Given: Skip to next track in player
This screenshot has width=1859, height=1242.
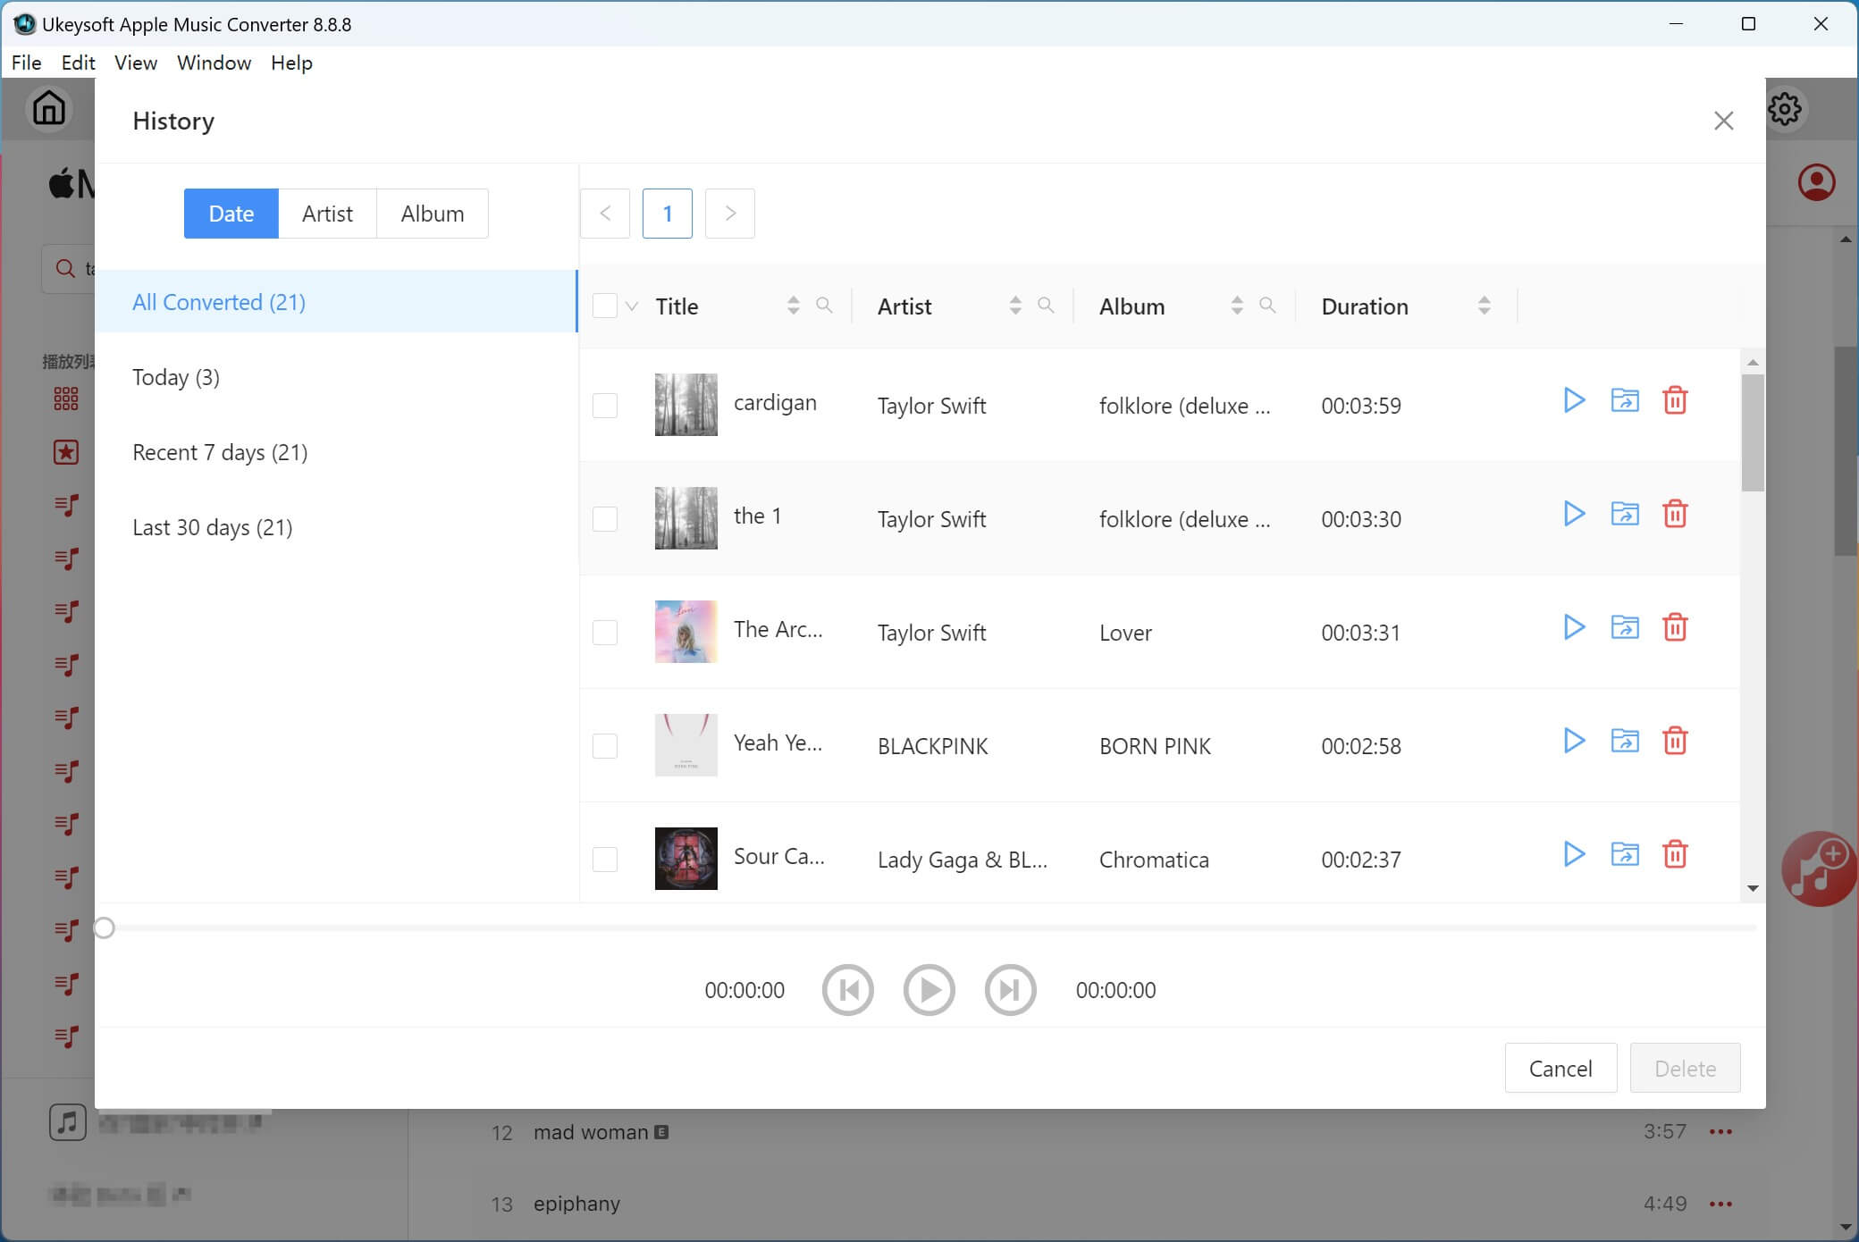Looking at the screenshot, I should [1010, 990].
